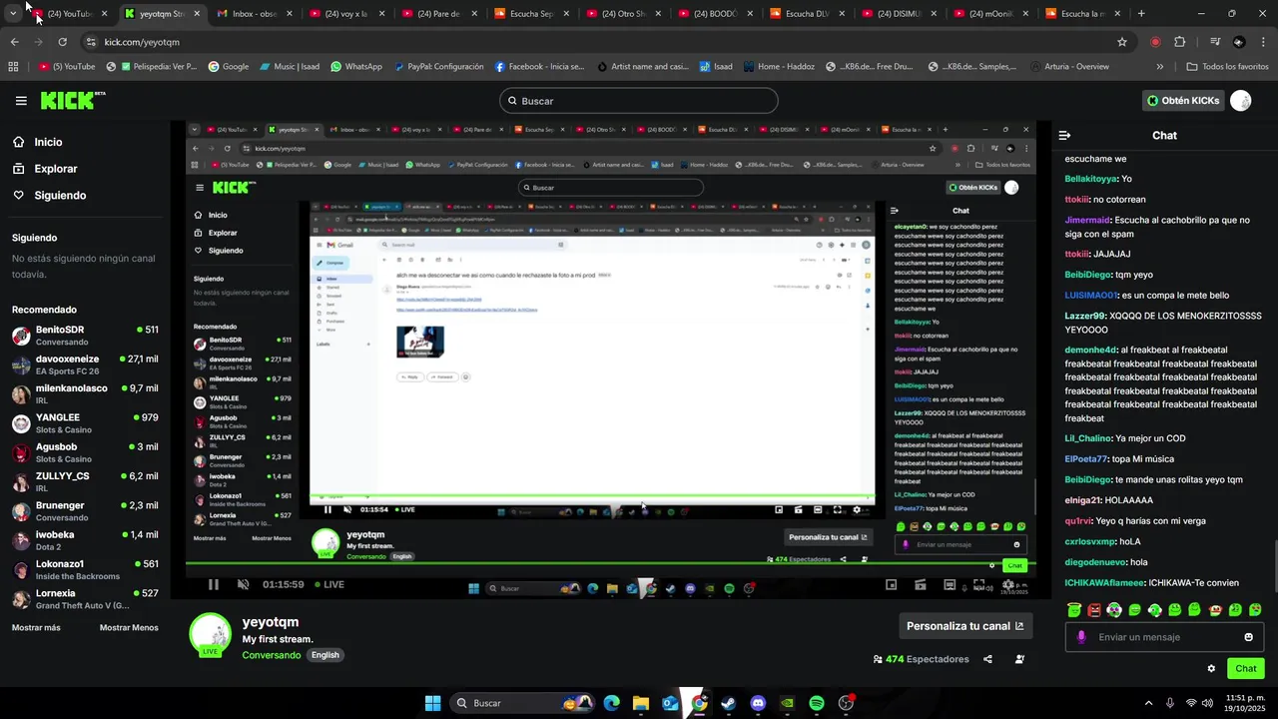Open the WhatsApp bookmark

tap(356, 67)
